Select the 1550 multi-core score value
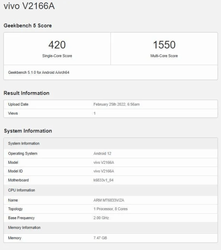The width and height of the screenshot is (221, 250). (x=164, y=45)
